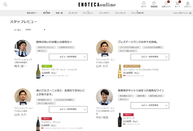Read full review for 良いブルゴーニュほど
The image size is (193, 131).
tap(68, 109)
